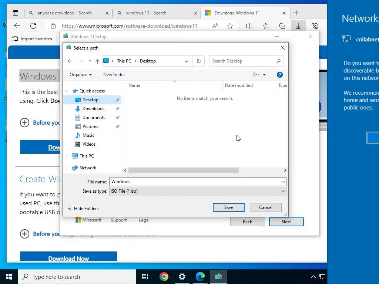Viewport: 379px width, 284px height.
Task: Open Legal link in Windows 11 Setup
Action: [x=144, y=220]
